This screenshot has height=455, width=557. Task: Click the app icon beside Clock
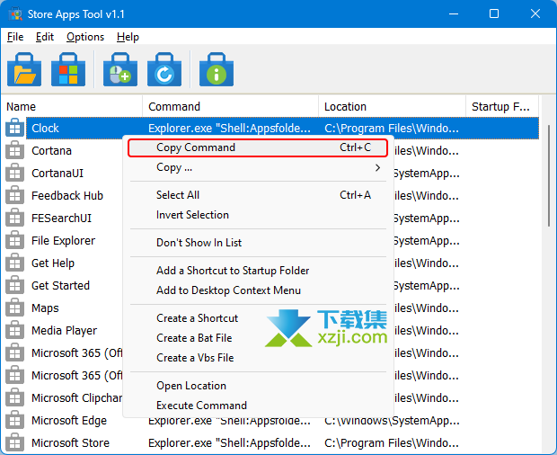(14, 128)
